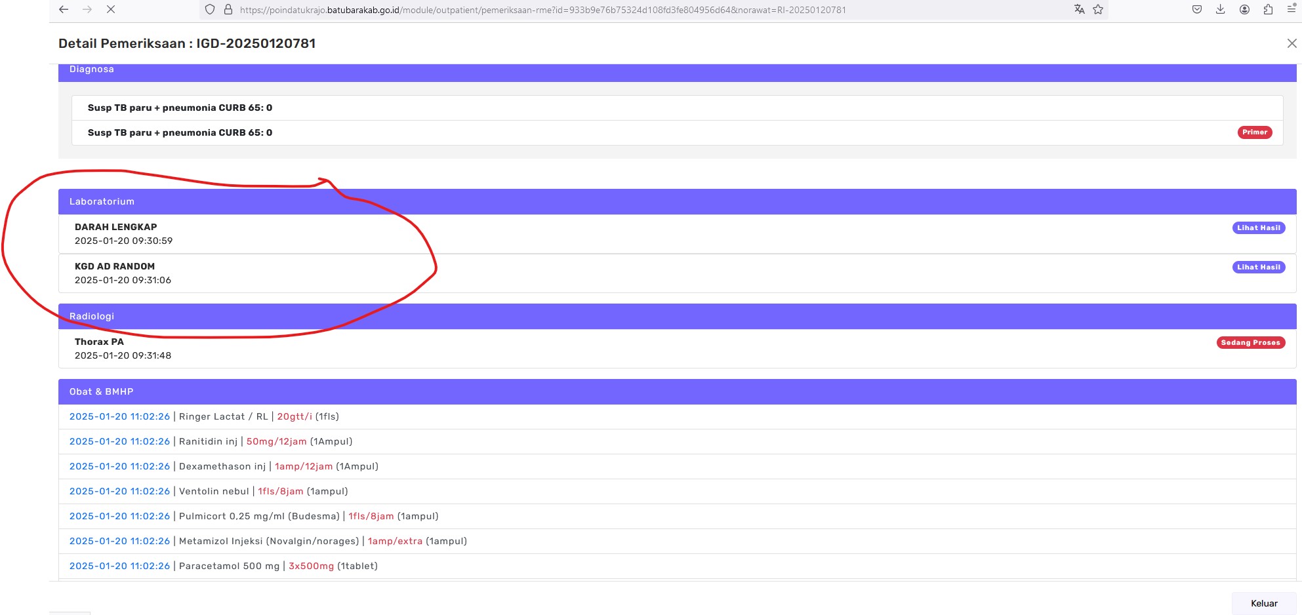Click the 50mg/12jam dosage text
Image resolution: width=1302 pixels, height=615 pixels.
[x=276, y=442]
